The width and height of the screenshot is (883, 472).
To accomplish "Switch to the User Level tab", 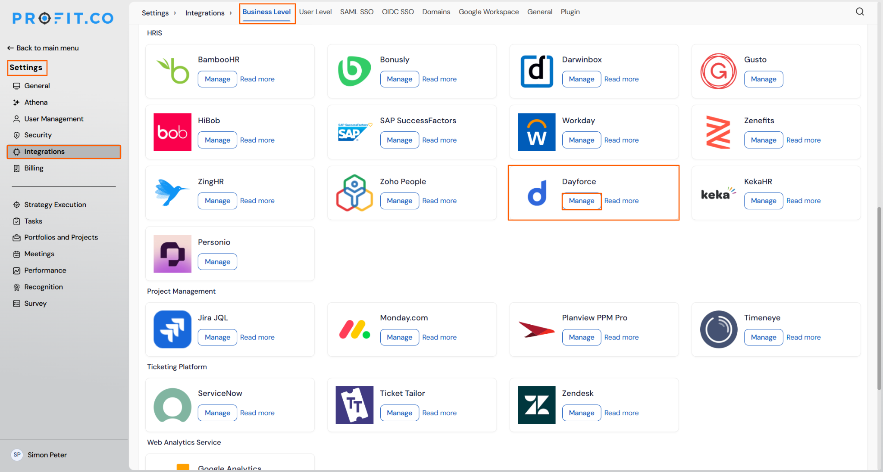I will click(315, 12).
